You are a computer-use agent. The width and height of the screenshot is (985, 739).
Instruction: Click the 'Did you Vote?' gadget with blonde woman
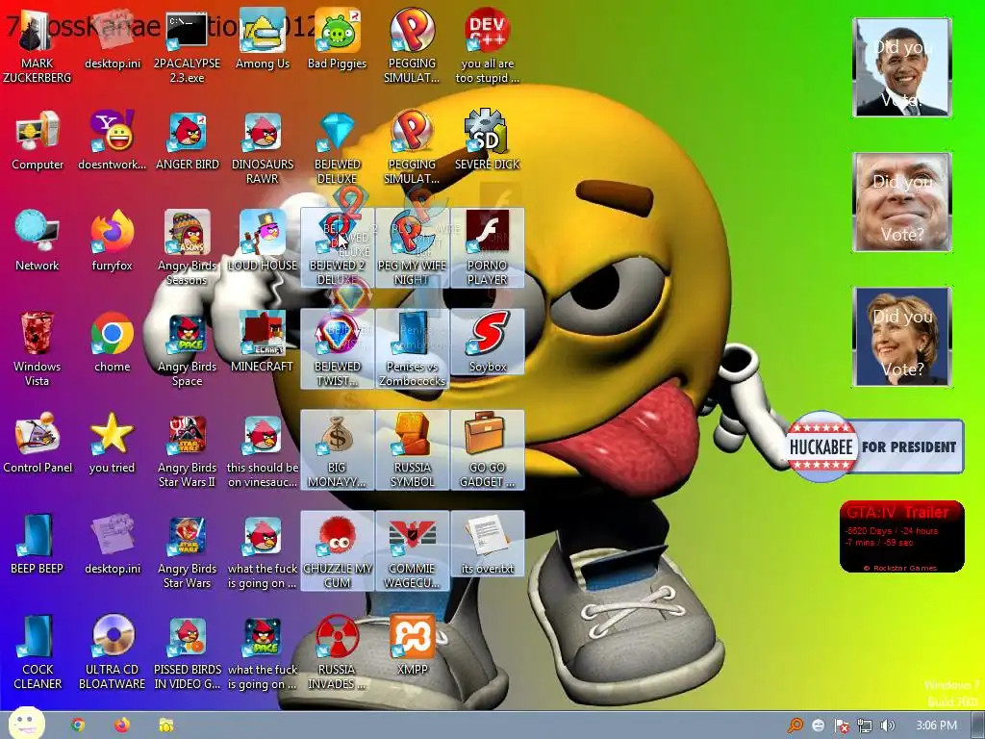click(902, 337)
